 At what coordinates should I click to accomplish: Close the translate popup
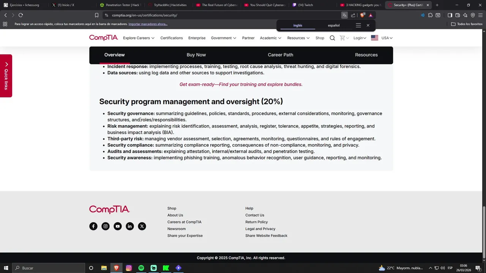click(x=368, y=25)
